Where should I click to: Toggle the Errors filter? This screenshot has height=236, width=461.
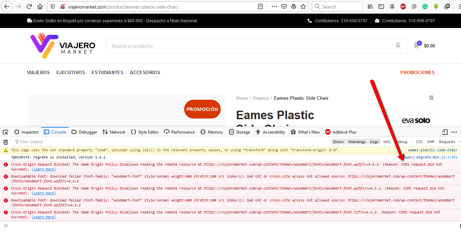(x=338, y=142)
